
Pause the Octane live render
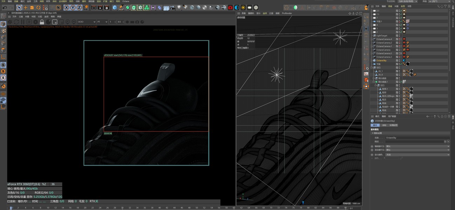[x=22, y=22]
